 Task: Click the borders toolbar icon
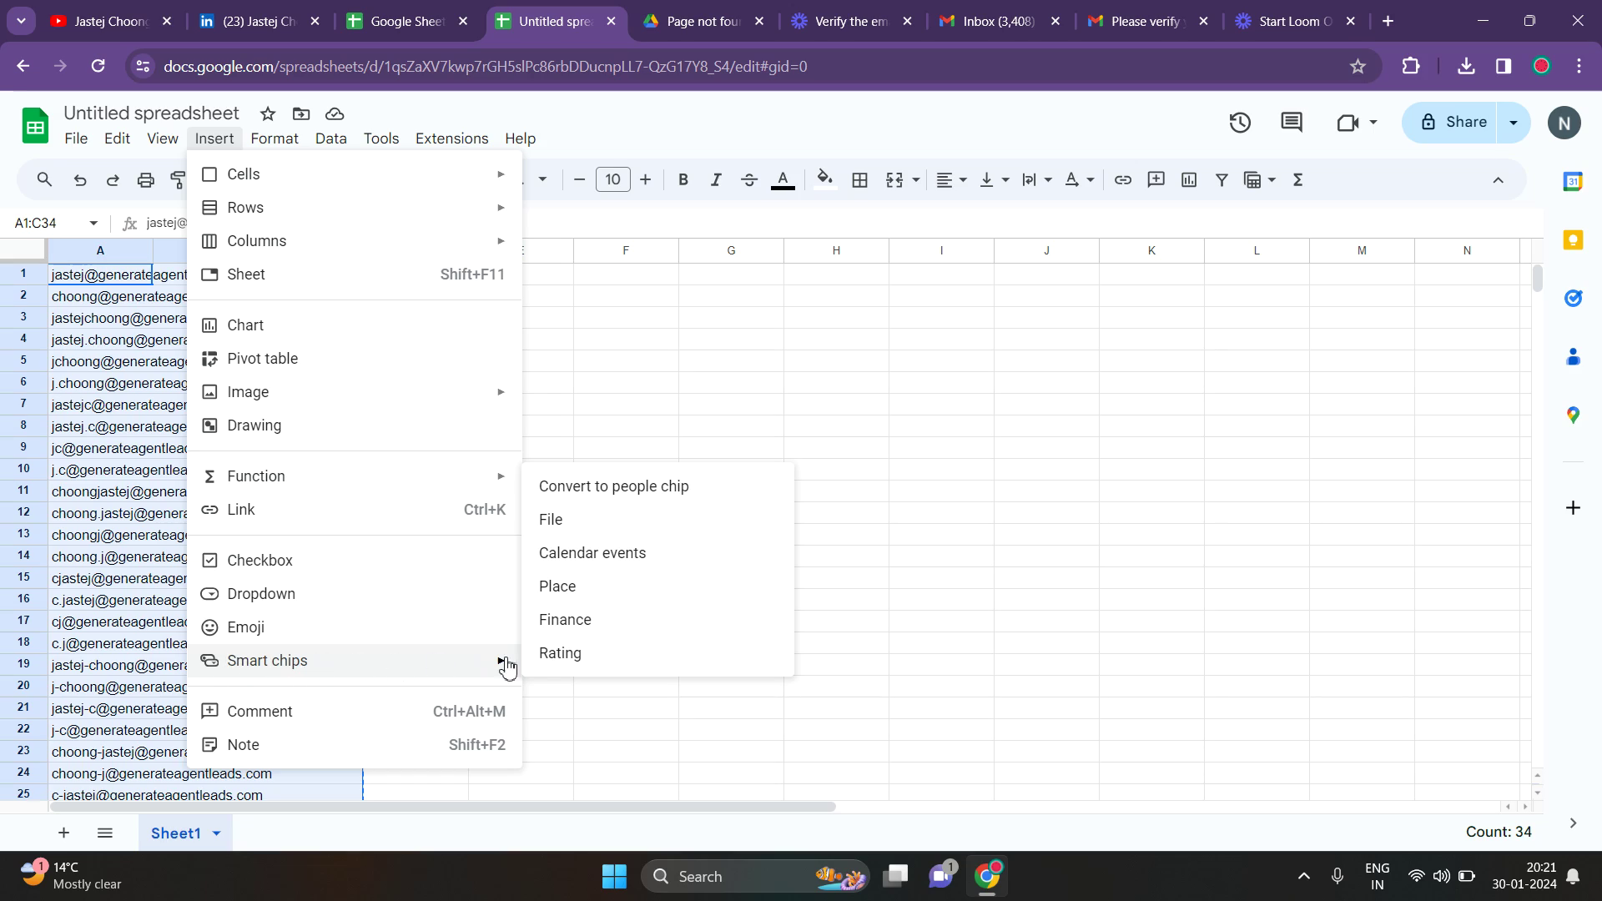[x=859, y=180]
